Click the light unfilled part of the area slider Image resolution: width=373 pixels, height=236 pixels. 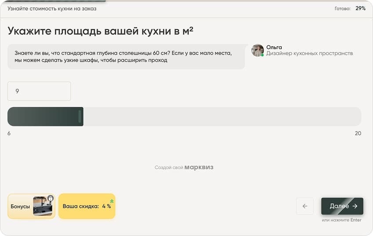click(x=222, y=116)
